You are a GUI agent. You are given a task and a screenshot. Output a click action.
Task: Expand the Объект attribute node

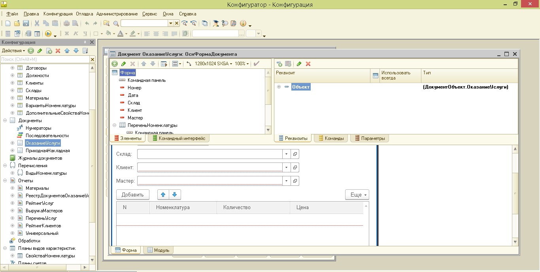click(x=279, y=87)
